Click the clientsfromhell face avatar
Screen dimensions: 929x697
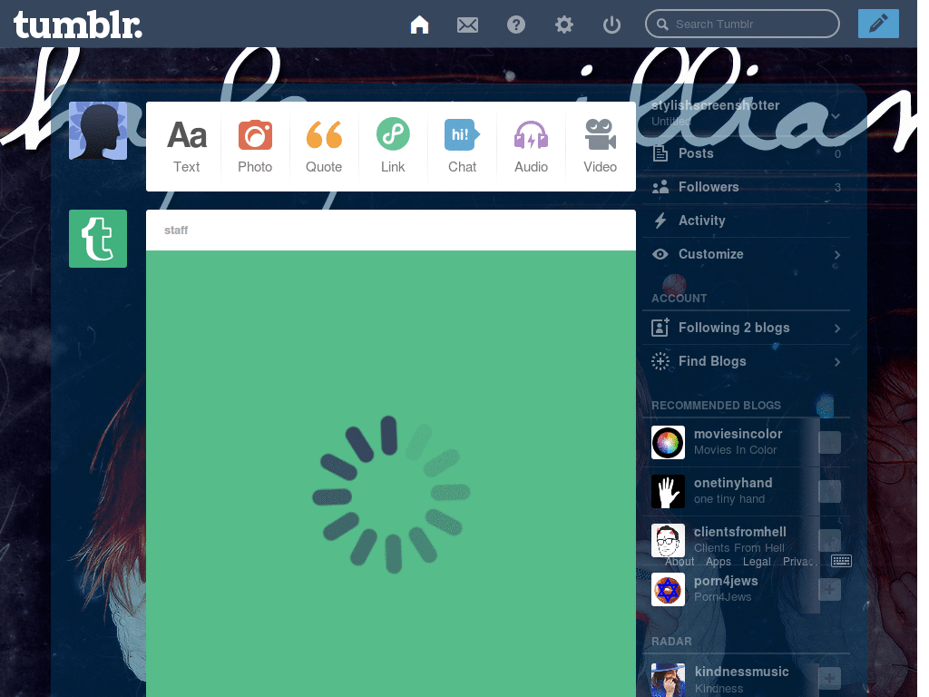point(668,541)
